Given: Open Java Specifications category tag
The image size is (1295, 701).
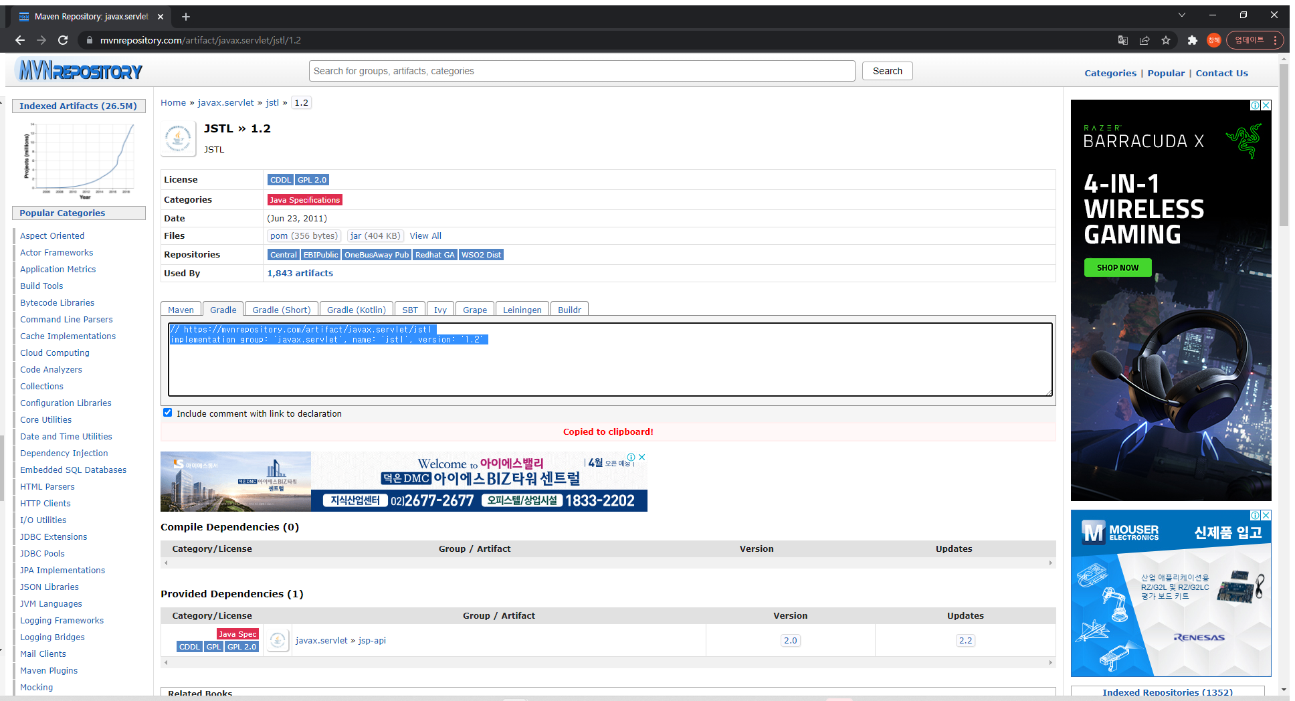Looking at the screenshot, I should click(305, 200).
